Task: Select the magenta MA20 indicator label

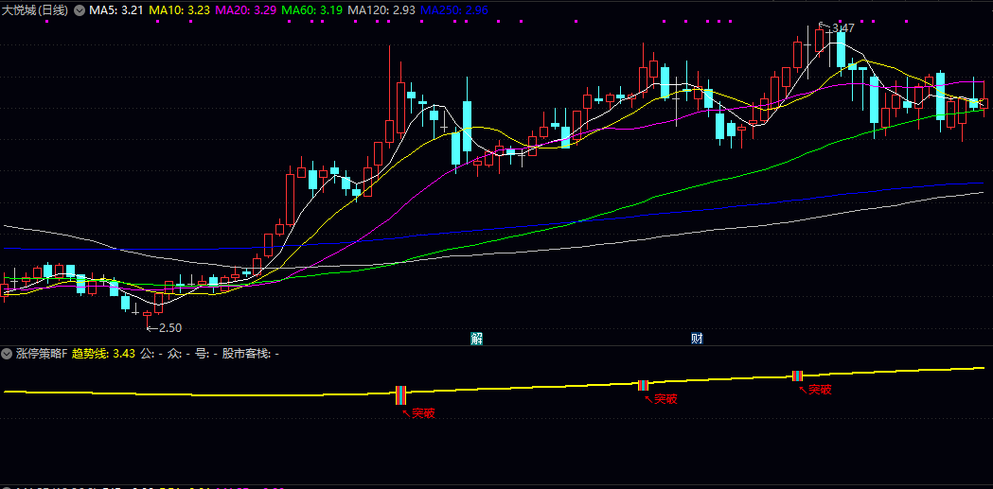Action: point(246,9)
